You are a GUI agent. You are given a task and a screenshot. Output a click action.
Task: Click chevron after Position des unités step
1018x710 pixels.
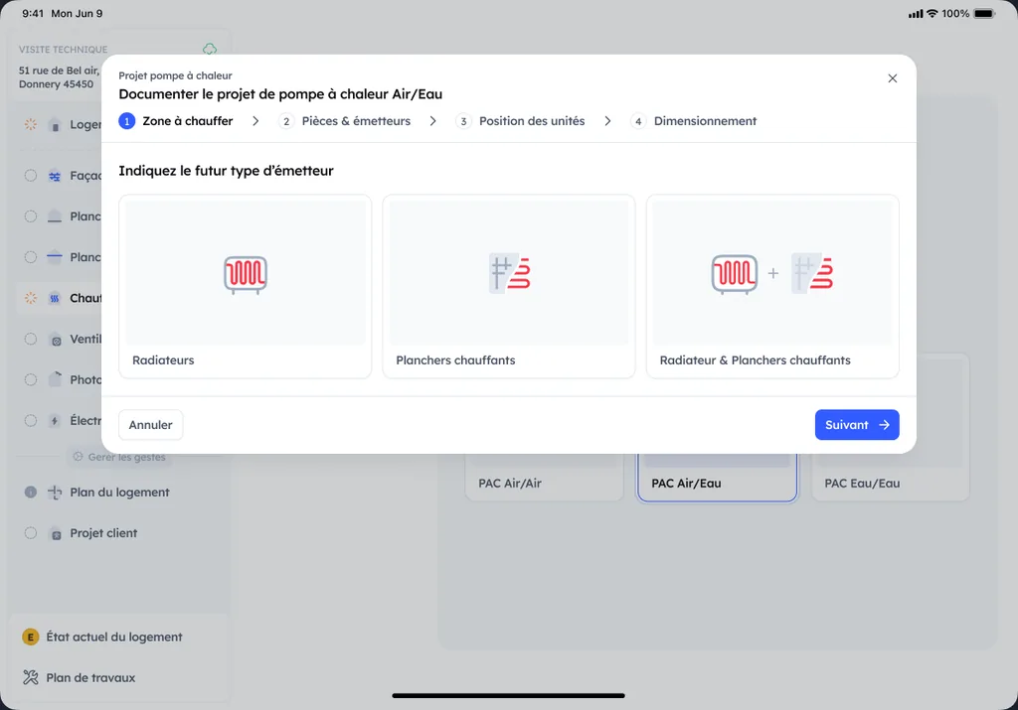pos(607,121)
